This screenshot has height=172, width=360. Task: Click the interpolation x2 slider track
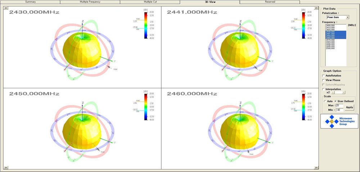click(338, 93)
